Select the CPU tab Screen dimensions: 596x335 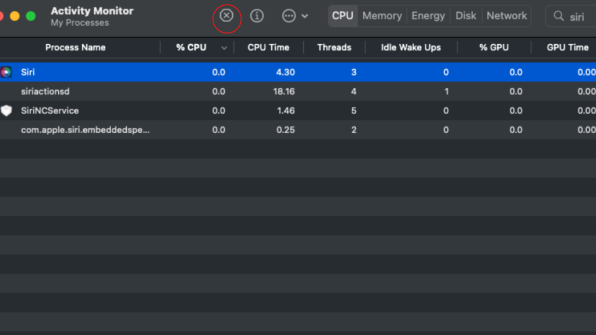coord(342,16)
